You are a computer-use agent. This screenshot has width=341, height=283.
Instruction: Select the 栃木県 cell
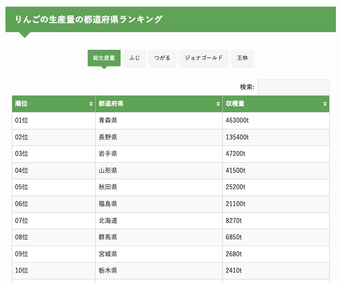(159, 270)
